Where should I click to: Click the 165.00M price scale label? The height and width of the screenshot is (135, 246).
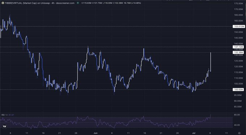coord(238,15)
